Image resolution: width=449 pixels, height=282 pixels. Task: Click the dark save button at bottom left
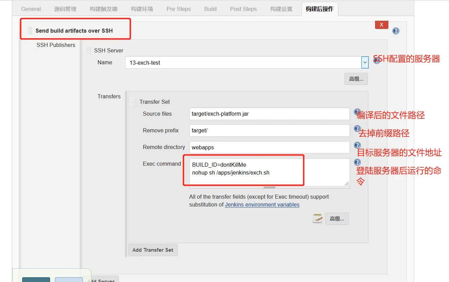pyautogui.click(x=36, y=280)
